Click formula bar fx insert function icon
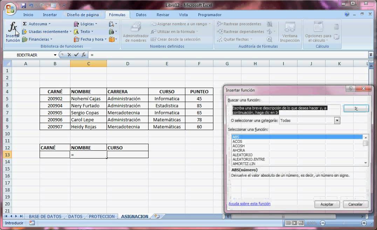Screen dimensions: 377x230 tap(84, 55)
